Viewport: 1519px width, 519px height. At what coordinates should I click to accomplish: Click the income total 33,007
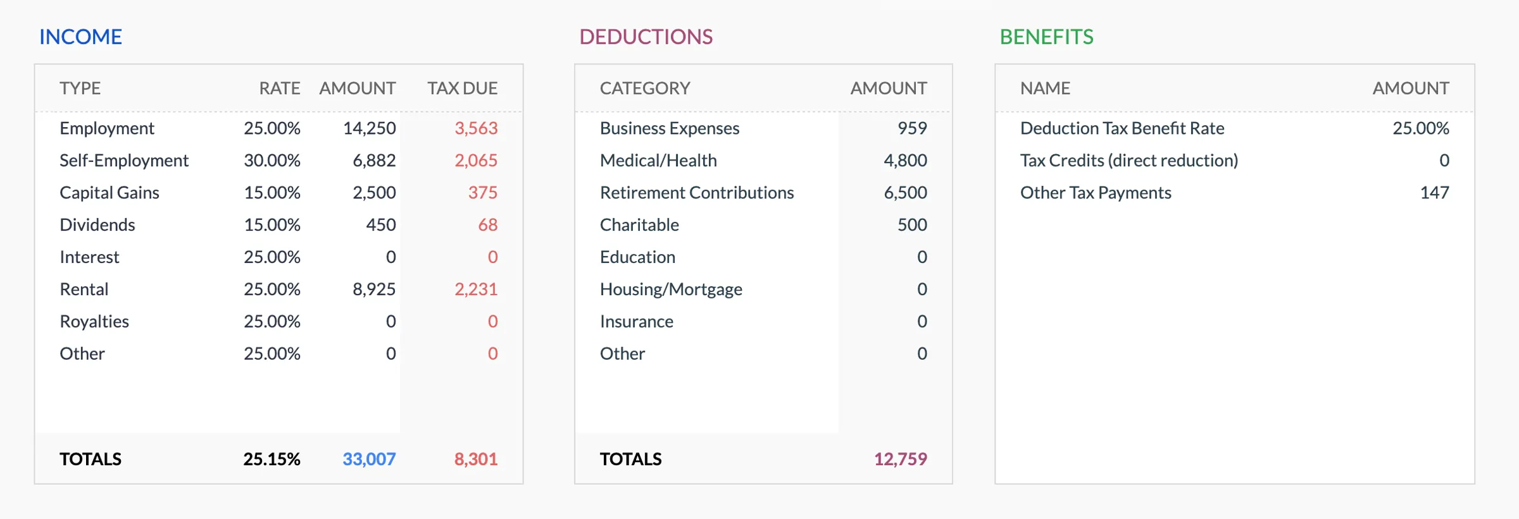[x=369, y=459]
